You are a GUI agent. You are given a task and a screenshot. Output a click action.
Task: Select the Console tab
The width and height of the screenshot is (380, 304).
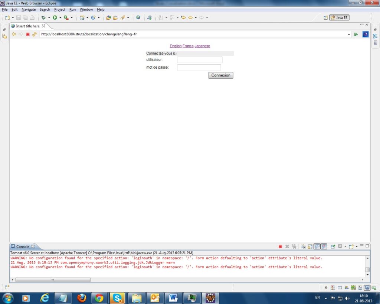[x=22, y=246]
